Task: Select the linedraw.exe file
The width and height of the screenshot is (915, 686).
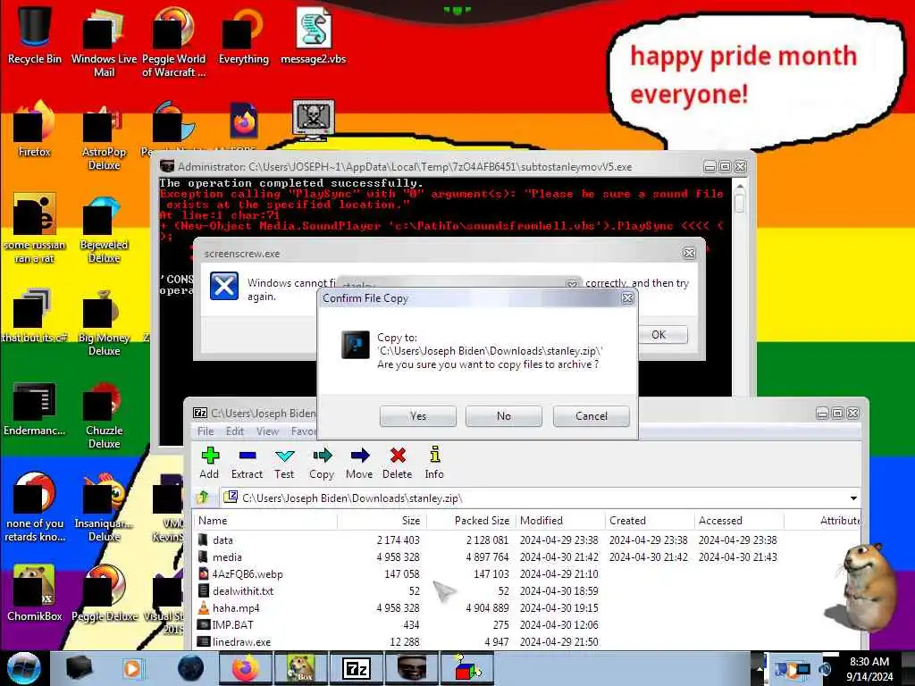Action: (527, 641)
